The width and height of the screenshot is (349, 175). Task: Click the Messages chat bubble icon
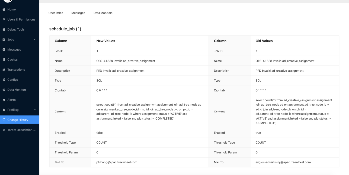4,50
